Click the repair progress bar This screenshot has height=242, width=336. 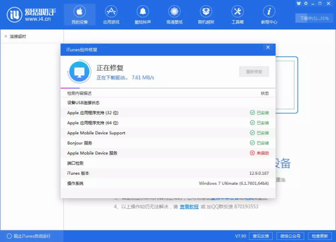[x=168, y=88]
